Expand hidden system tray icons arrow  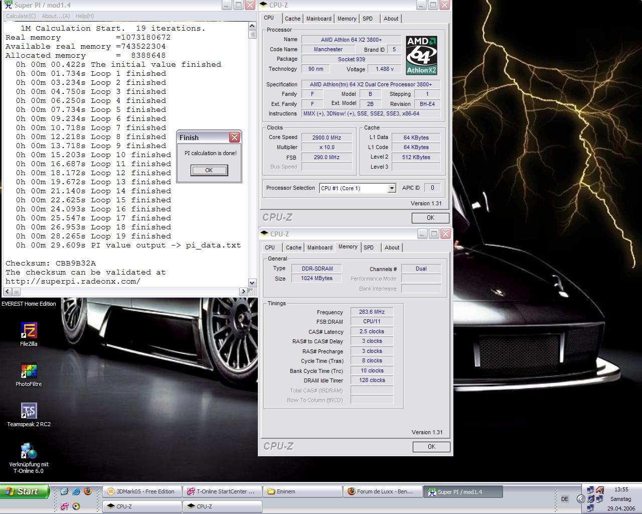click(x=581, y=498)
